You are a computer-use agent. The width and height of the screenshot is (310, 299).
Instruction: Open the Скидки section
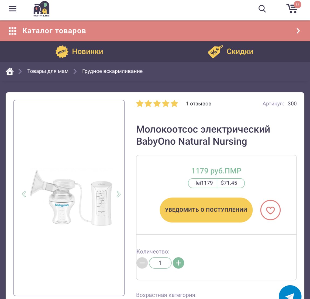tap(231, 51)
